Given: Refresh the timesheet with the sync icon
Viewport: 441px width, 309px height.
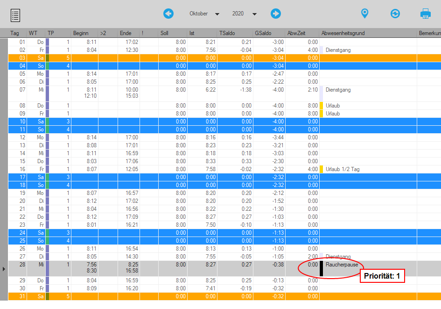Looking at the screenshot, I should click(395, 14).
